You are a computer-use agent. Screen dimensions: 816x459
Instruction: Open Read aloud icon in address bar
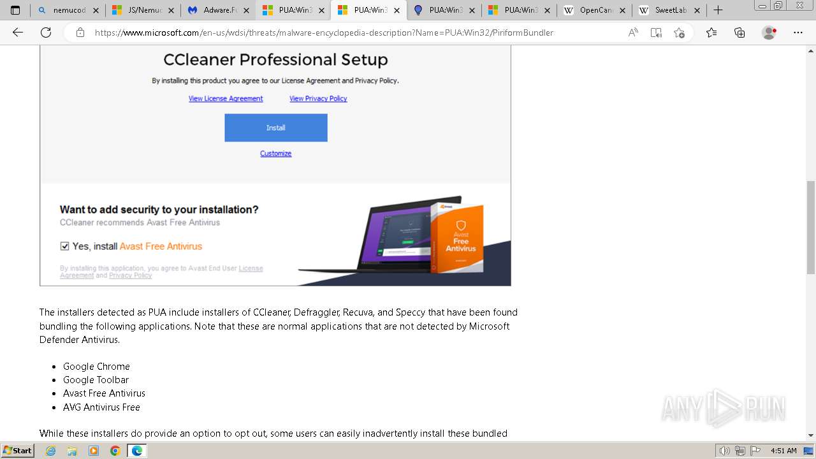click(633, 33)
